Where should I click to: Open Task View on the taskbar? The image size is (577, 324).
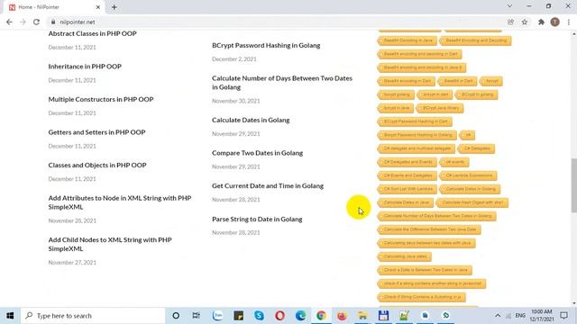coord(197,316)
